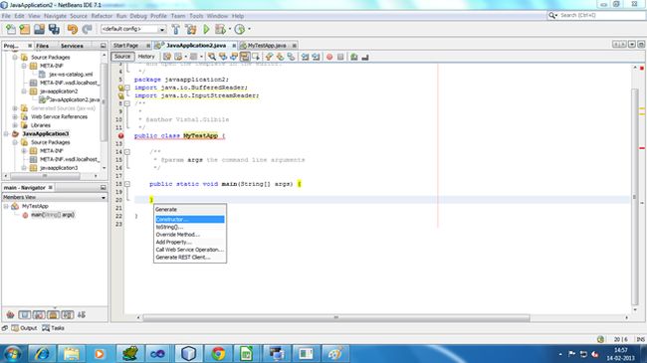This screenshot has height=363, width=647.
Task: Choose Override Method in Generate popup
Action: (x=178, y=235)
